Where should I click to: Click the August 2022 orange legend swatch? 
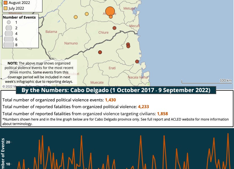5,3
